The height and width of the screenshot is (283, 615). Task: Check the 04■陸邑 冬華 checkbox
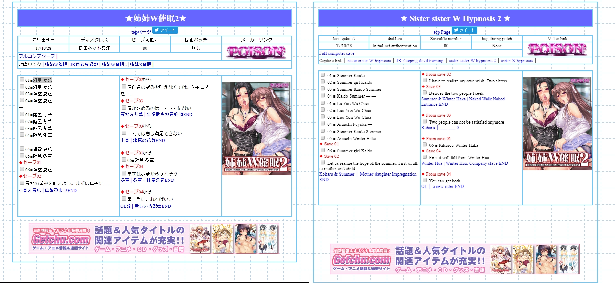pyautogui.click(x=22, y=134)
